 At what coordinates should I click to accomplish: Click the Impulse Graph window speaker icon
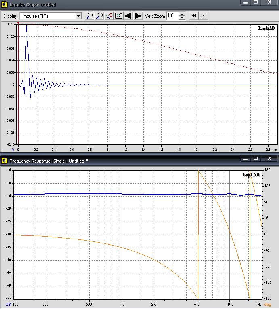(x=4, y=4)
